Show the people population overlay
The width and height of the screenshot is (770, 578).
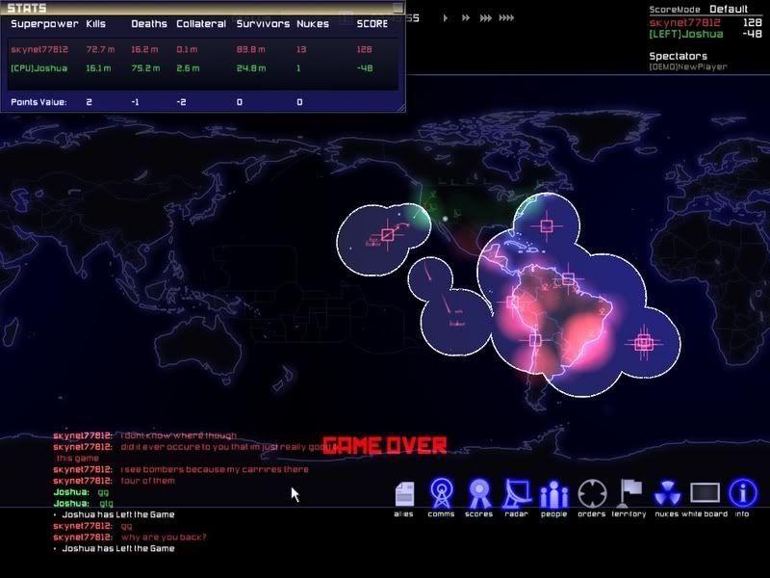coord(553,493)
